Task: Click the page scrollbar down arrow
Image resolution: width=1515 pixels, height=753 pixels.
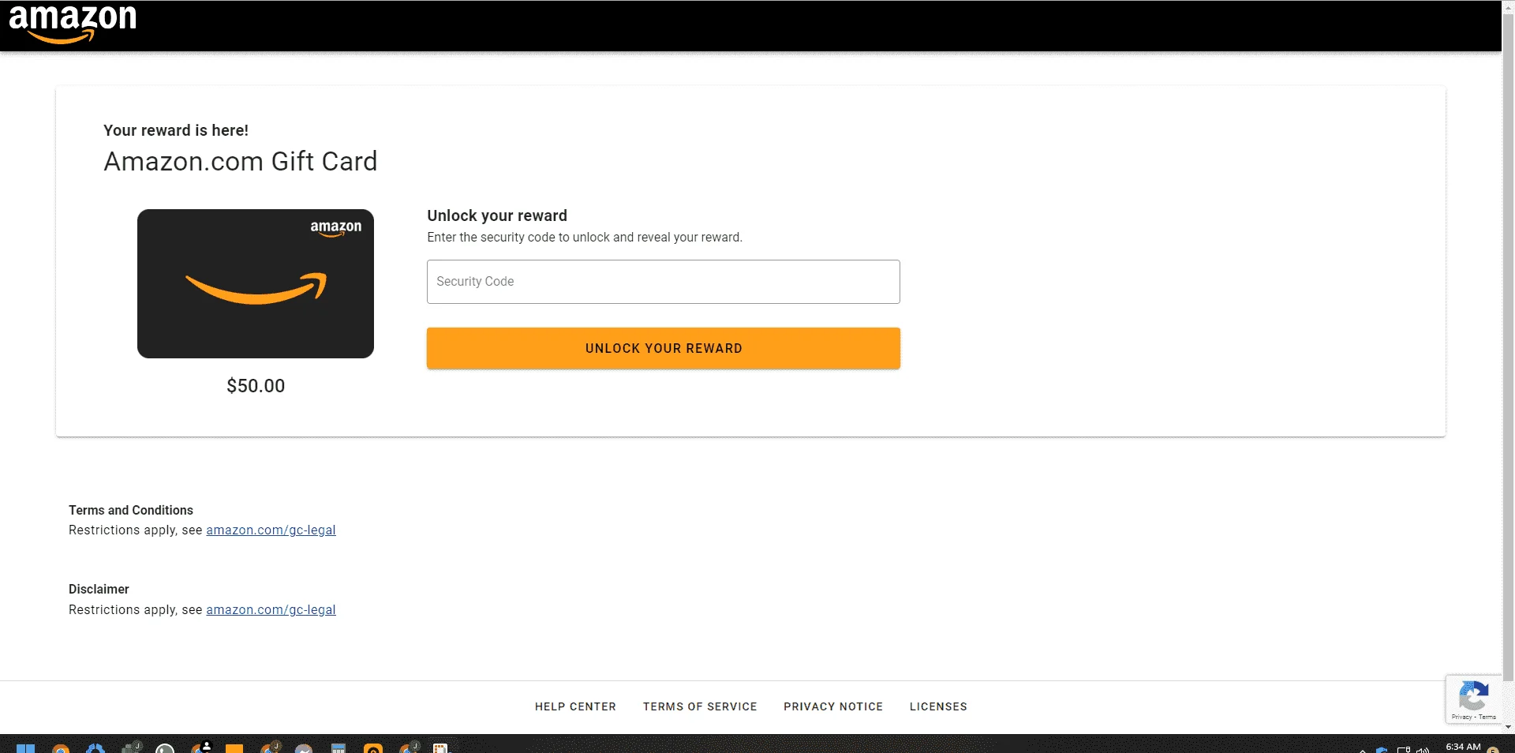Action: tap(1508, 727)
